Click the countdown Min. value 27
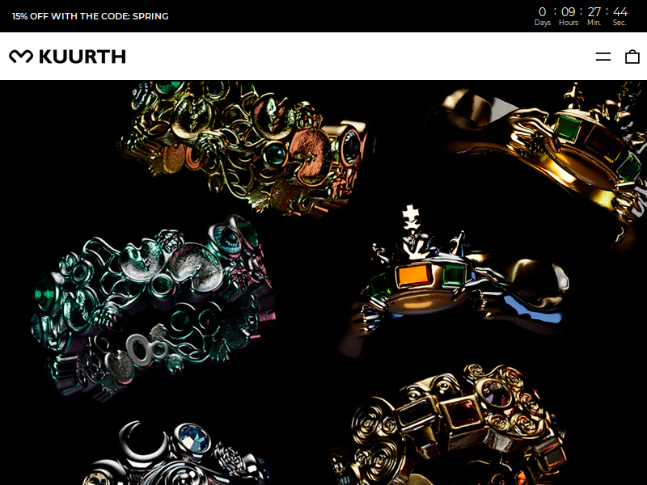 click(594, 12)
